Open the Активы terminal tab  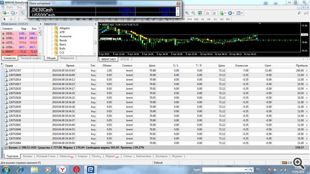[x=27, y=156]
